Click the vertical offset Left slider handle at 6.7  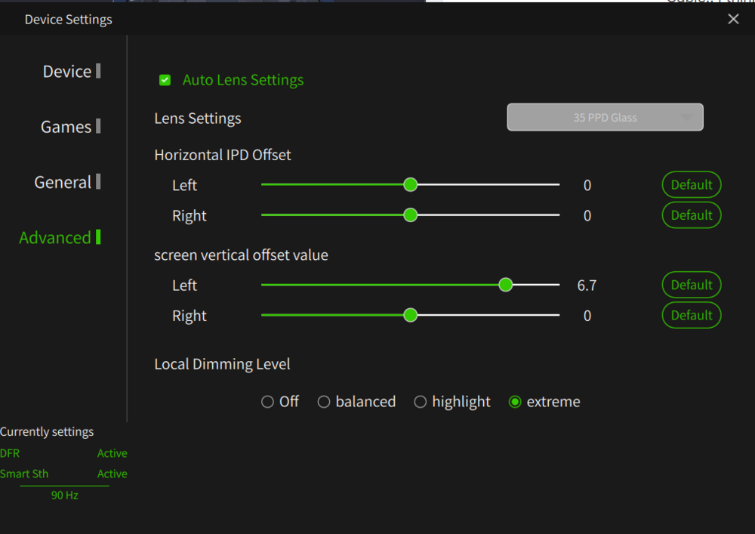coord(506,285)
